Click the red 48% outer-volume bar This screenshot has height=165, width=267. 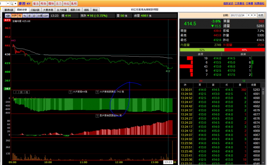[x=244, y=50]
